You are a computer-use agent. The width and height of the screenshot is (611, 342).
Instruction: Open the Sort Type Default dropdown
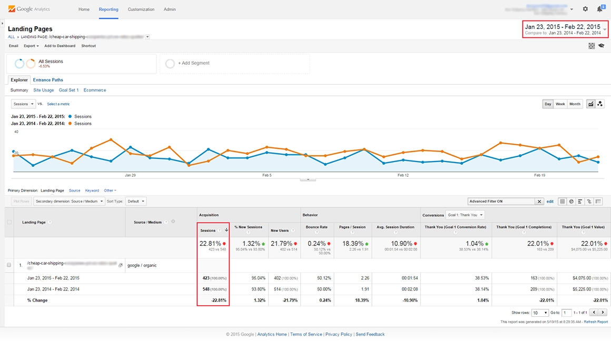[135, 202]
